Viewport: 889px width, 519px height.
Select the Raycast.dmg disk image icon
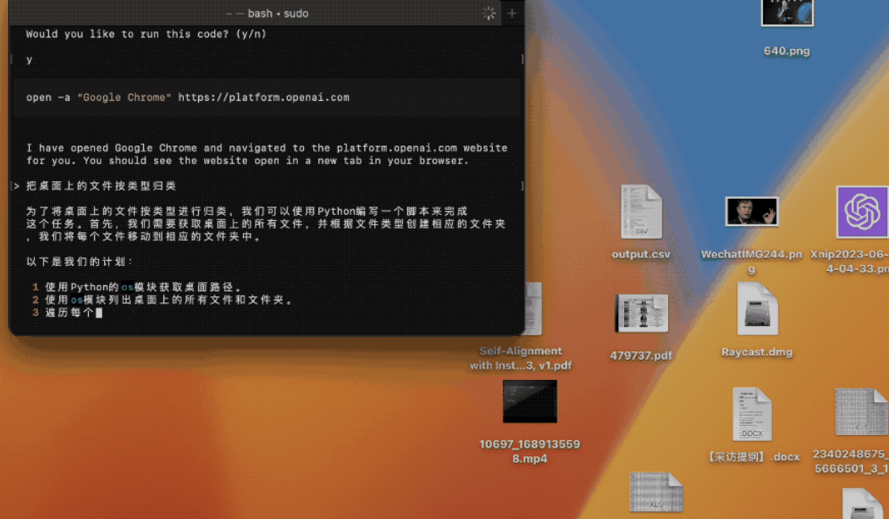coord(757,310)
